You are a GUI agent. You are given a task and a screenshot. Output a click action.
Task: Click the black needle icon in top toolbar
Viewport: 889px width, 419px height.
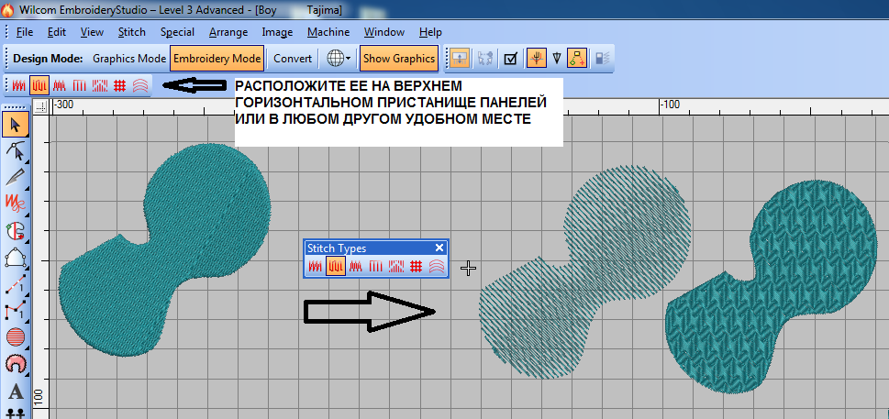(x=556, y=59)
